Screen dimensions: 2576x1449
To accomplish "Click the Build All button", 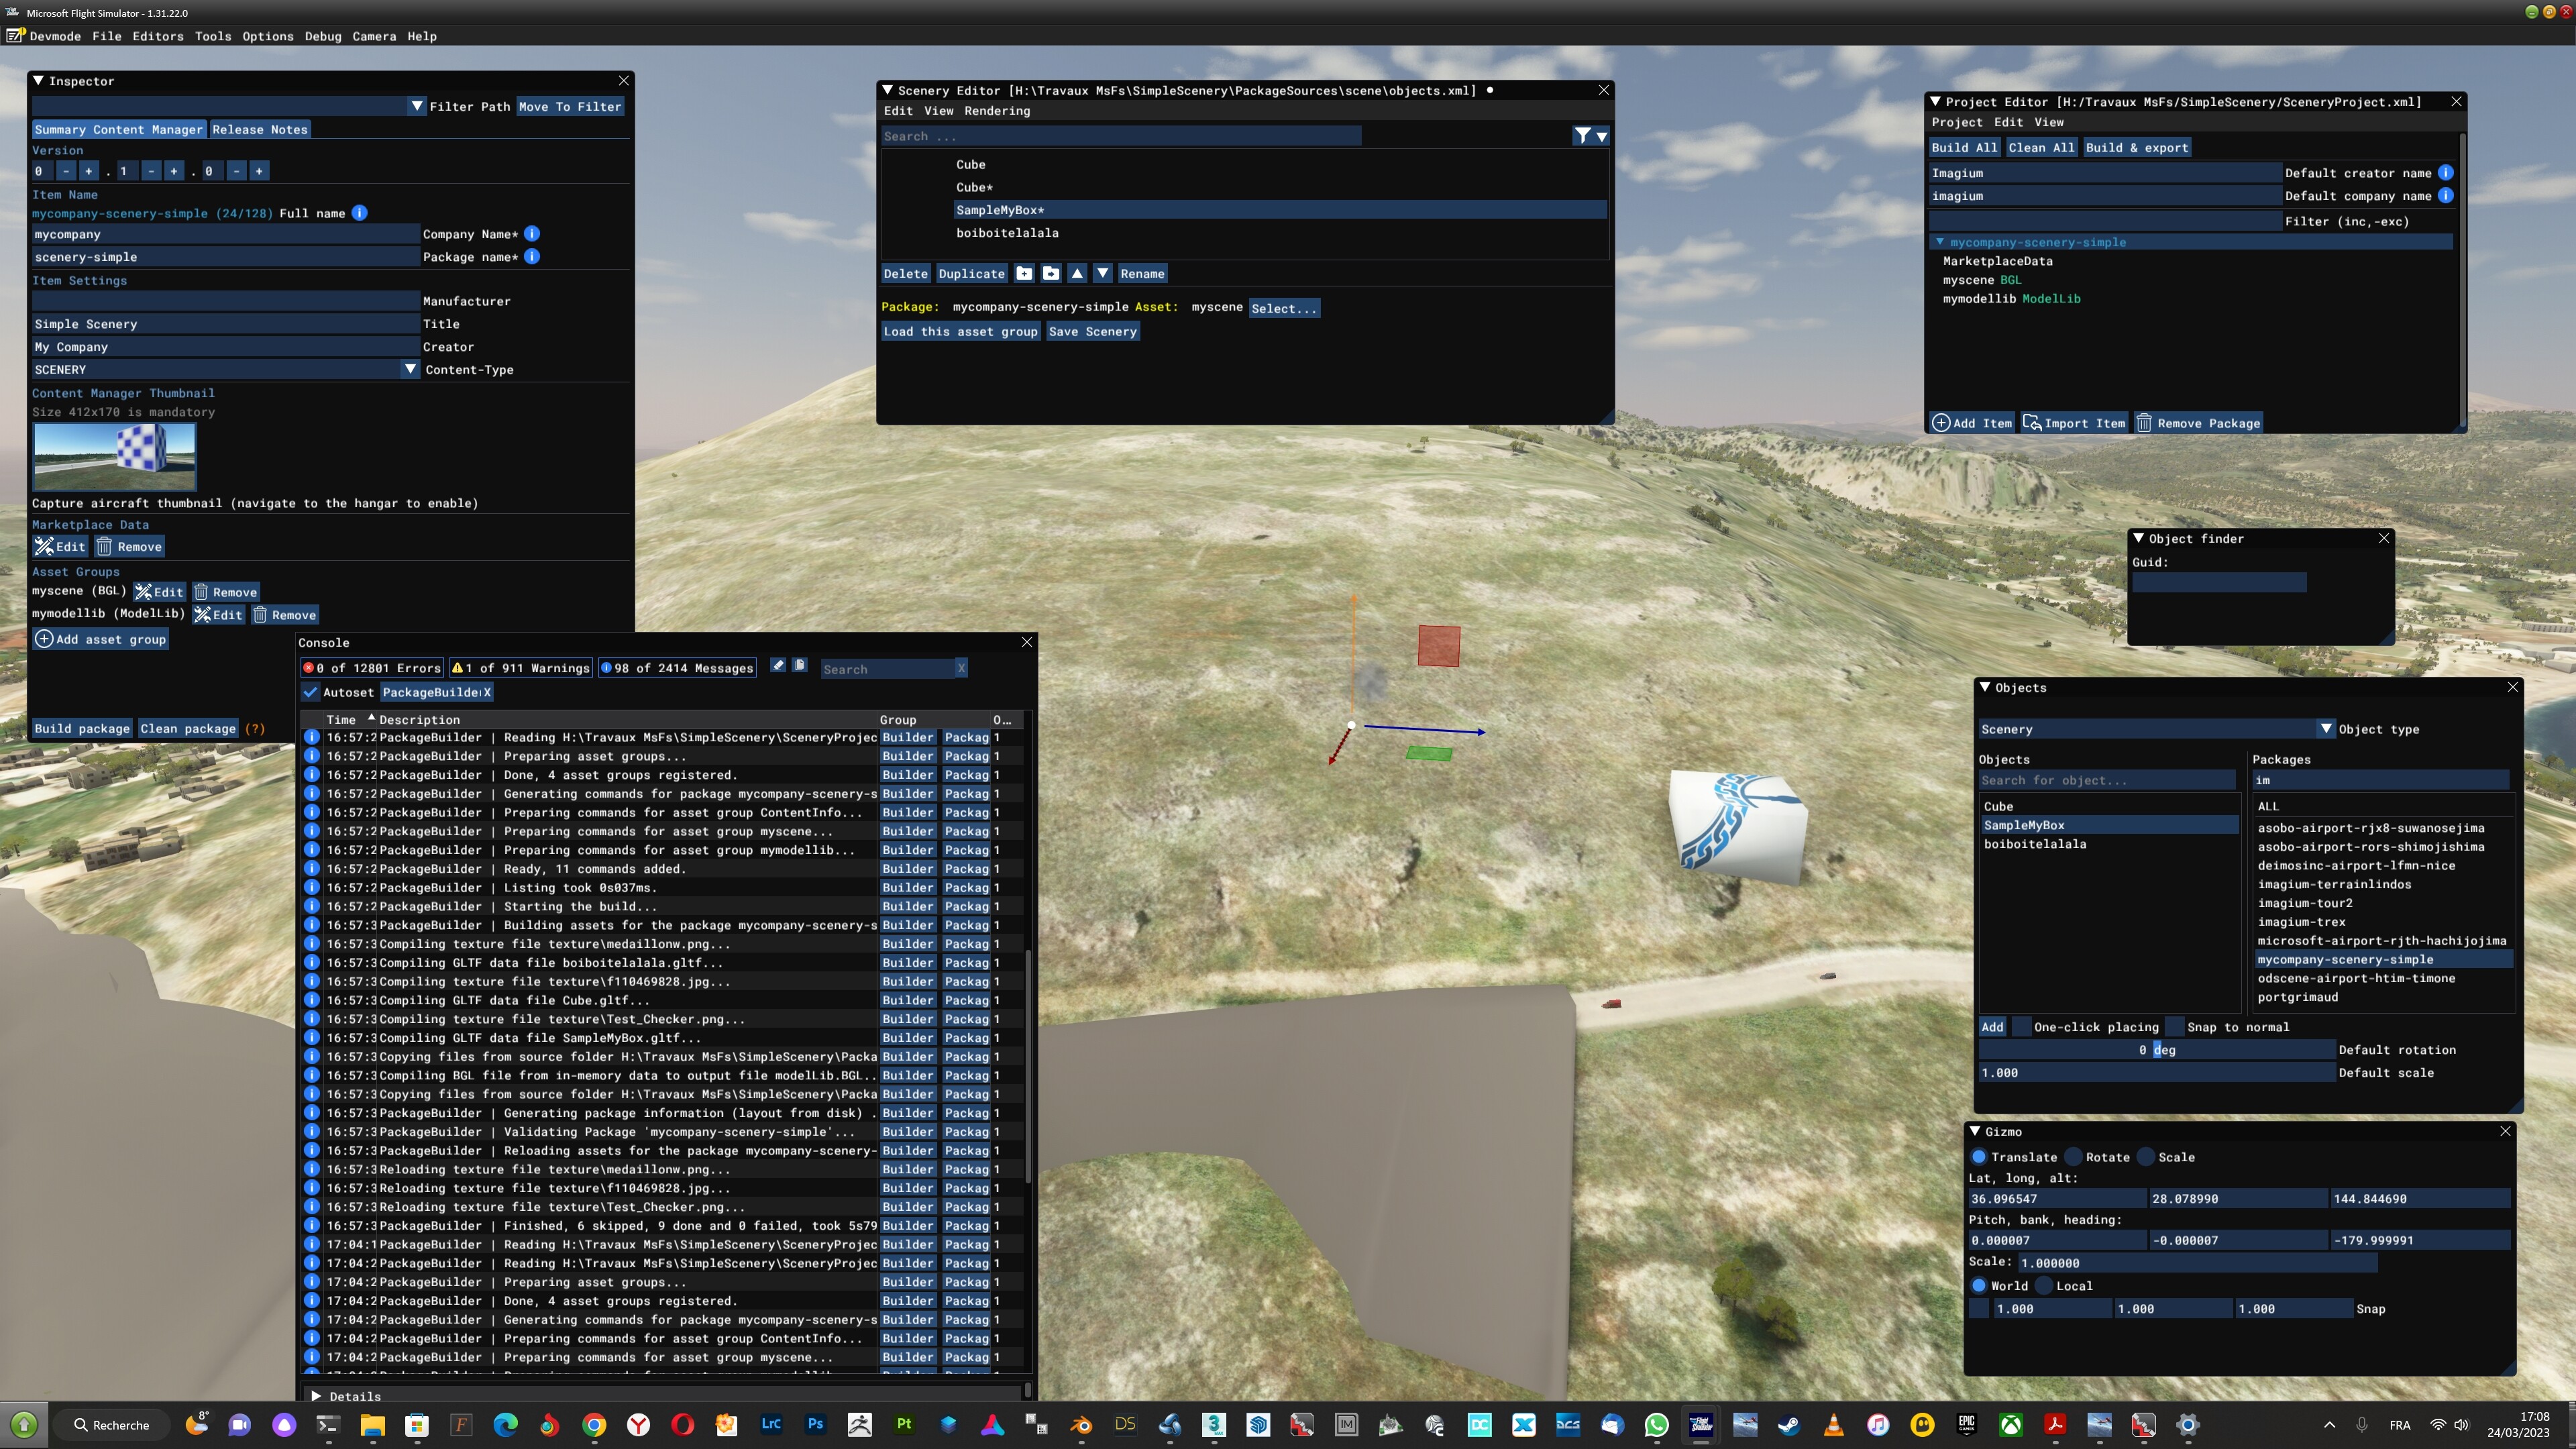I will coord(1964,147).
